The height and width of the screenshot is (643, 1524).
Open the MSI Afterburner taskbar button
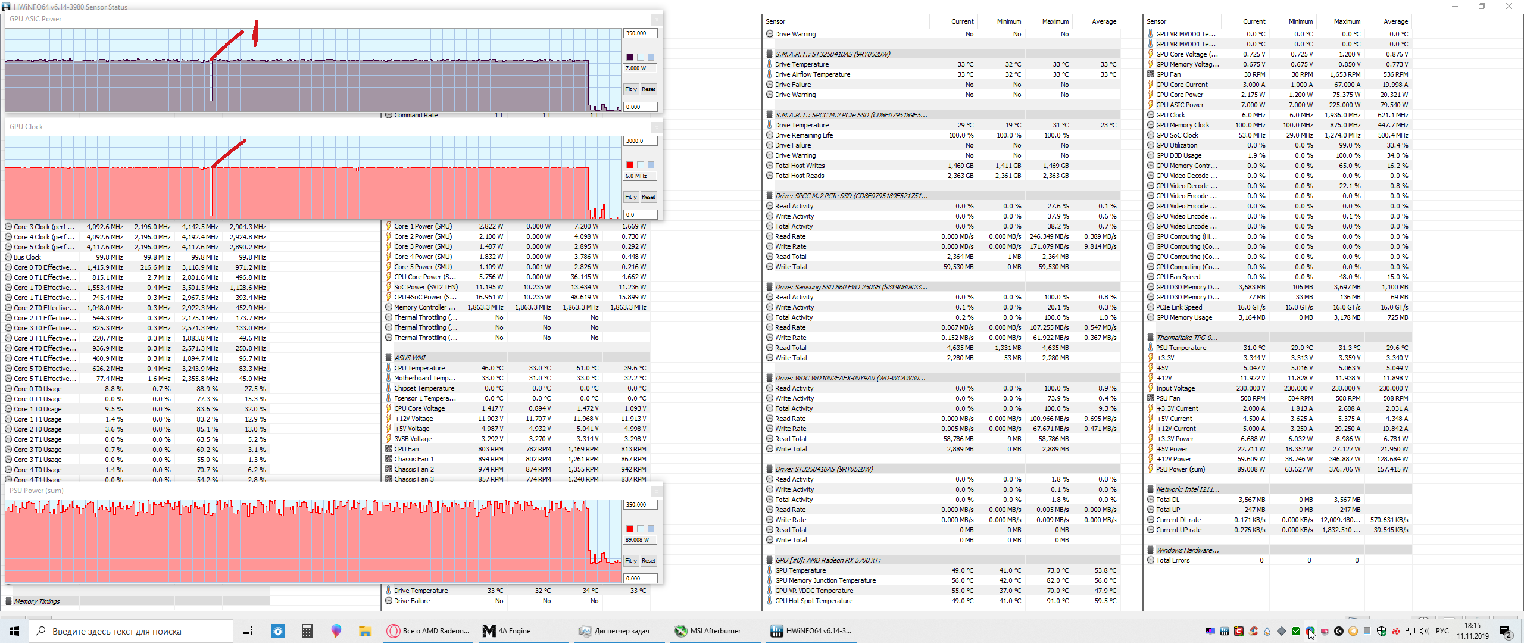pos(708,631)
